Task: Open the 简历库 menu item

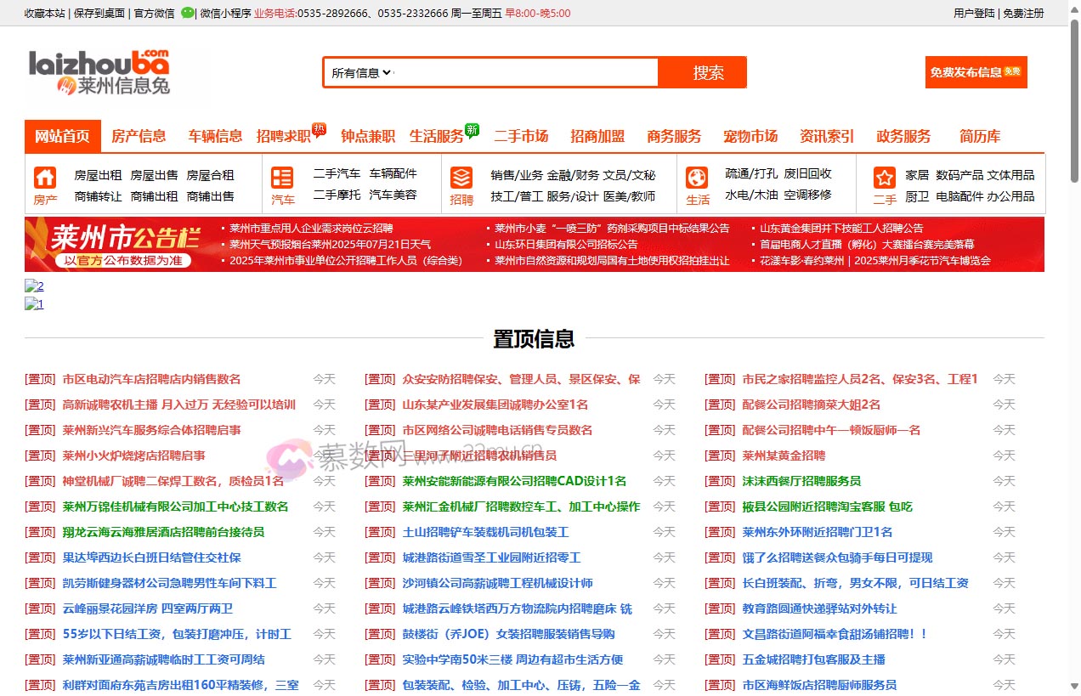Action: (978, 134)
